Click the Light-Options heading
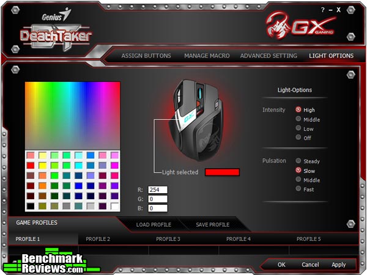The height and width of the screenshot is (275, 367). (x=295, y=90)
